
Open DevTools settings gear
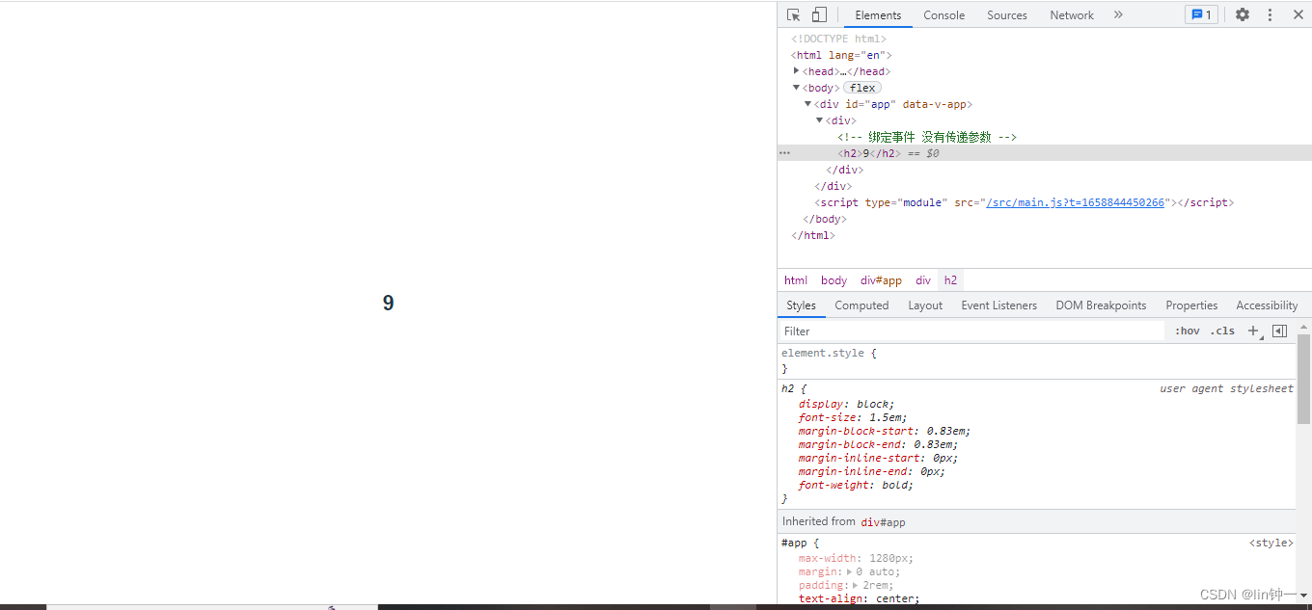pyautogui.click(x=1243, y=15)
